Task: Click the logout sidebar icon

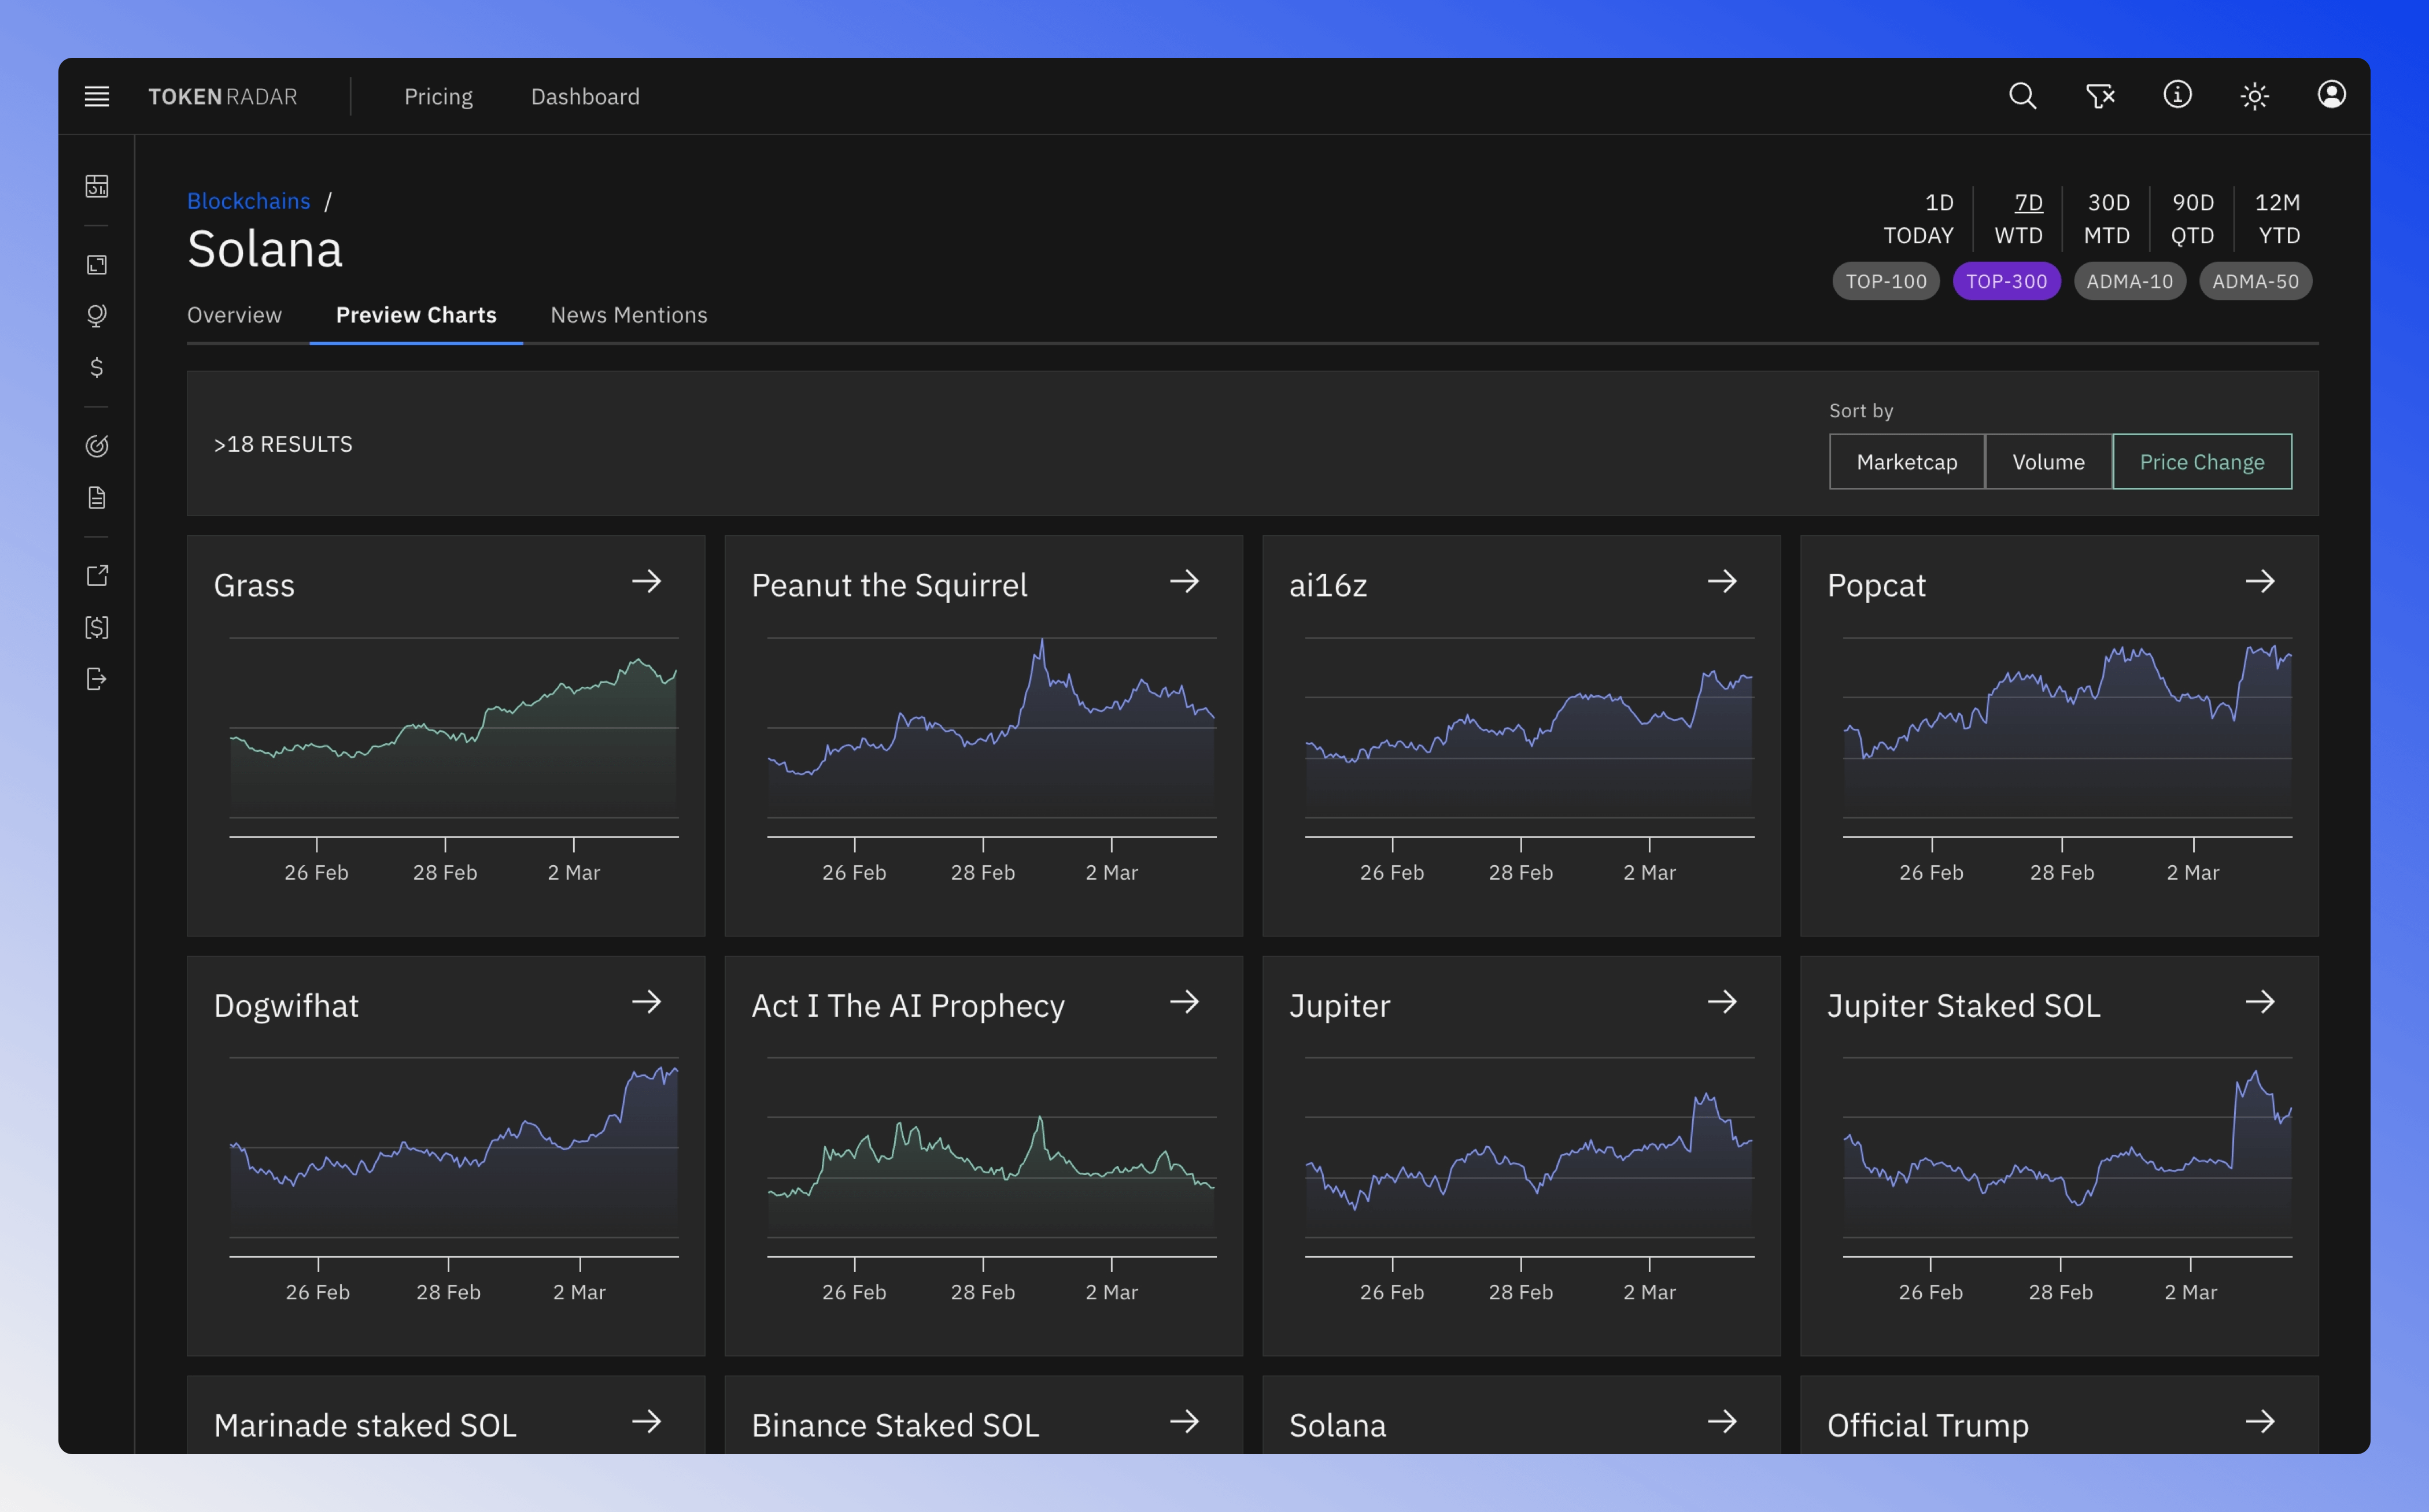Action: (x=97, y=680)
